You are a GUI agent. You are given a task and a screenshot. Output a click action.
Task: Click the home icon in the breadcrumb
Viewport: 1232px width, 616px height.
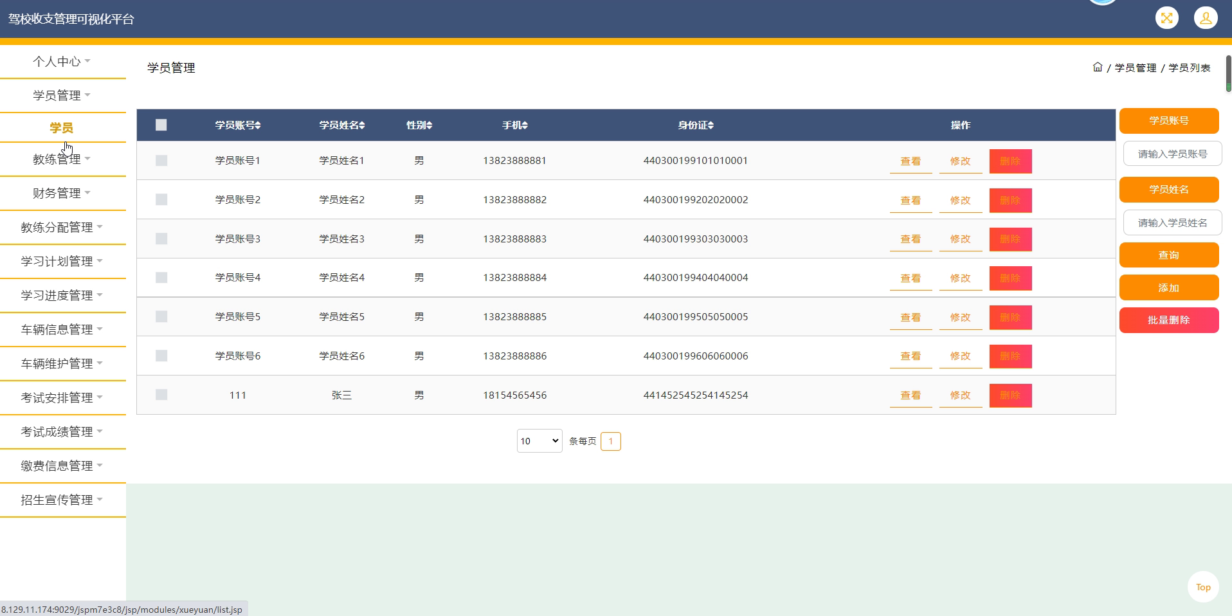tap(1098, 67)
